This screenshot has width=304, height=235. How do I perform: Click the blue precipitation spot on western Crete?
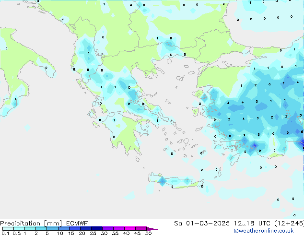click(x=162, y=181)
